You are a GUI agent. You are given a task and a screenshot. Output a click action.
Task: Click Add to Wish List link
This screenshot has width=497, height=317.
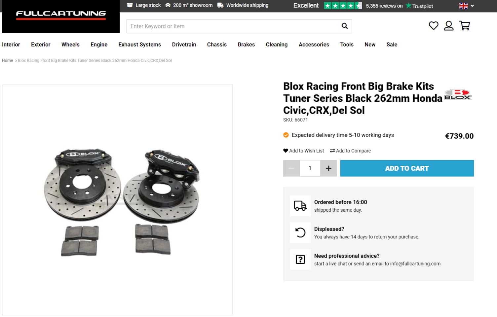[x=304, y=151]
